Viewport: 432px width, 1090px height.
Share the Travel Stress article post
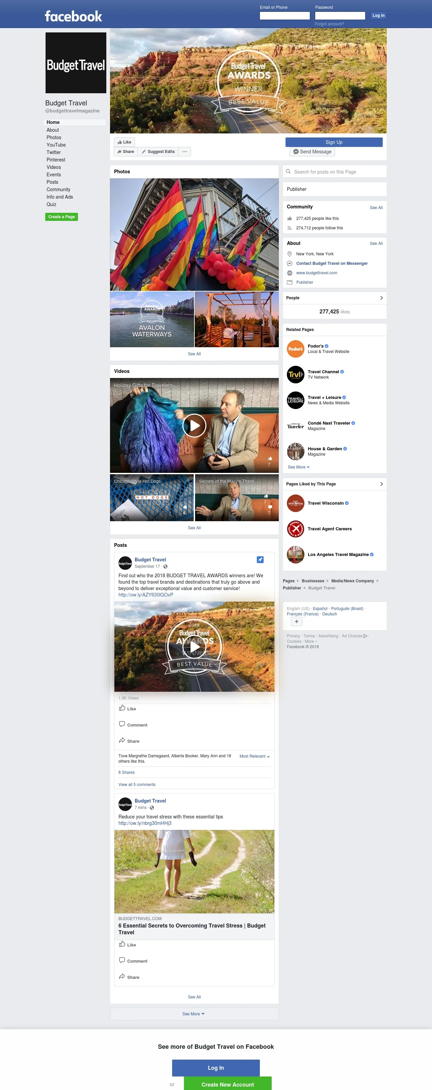tap(129, 977)
